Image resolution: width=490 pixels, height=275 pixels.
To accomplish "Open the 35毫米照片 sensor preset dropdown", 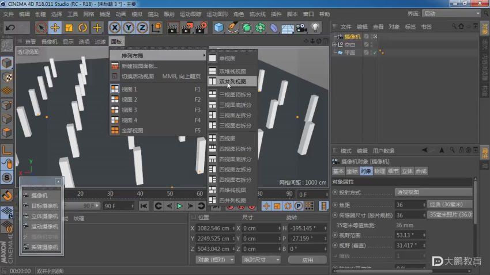I will (450, 215).
